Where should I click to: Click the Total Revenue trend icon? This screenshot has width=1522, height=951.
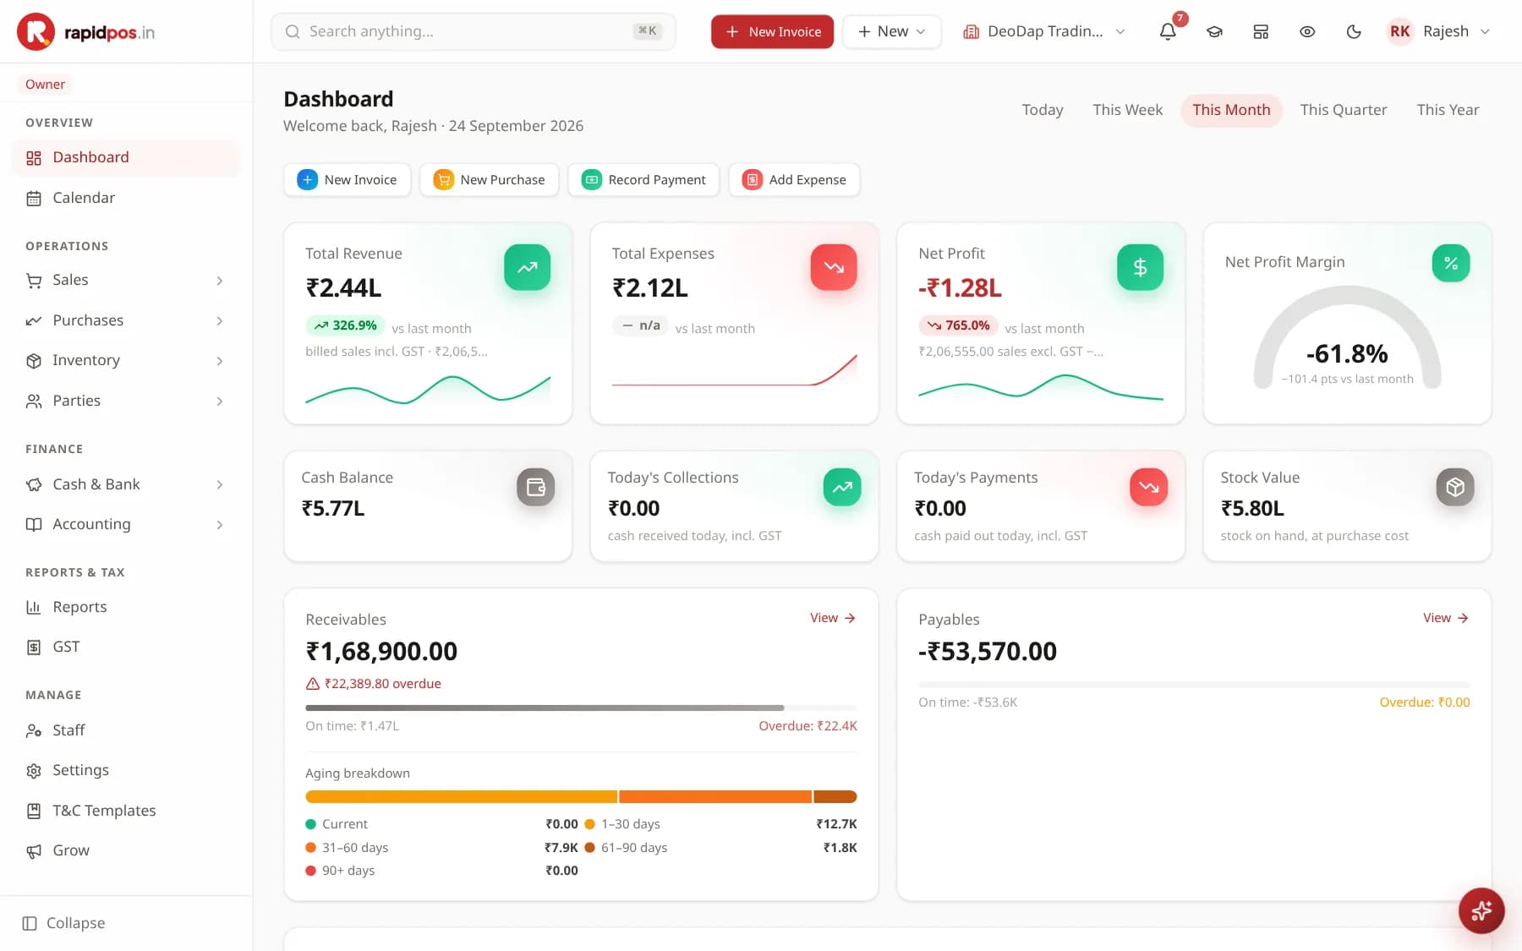(528, 267)
